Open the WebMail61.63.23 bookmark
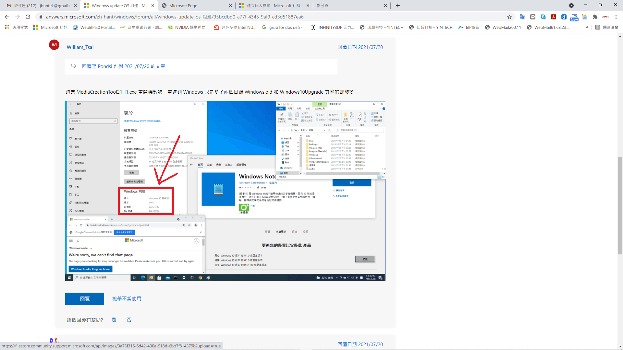Image resolution: width=623 pixels, height=350 pixels. click(x=548, y=27)
